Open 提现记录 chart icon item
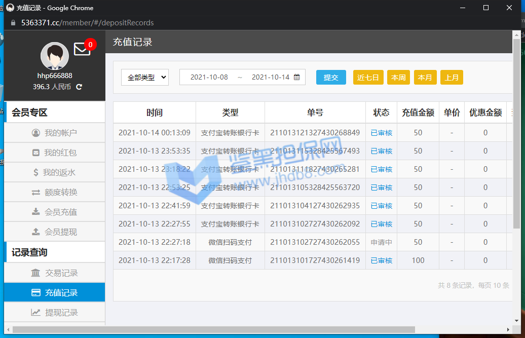Viewport: 525px width, 338px height. click(55, 313)
